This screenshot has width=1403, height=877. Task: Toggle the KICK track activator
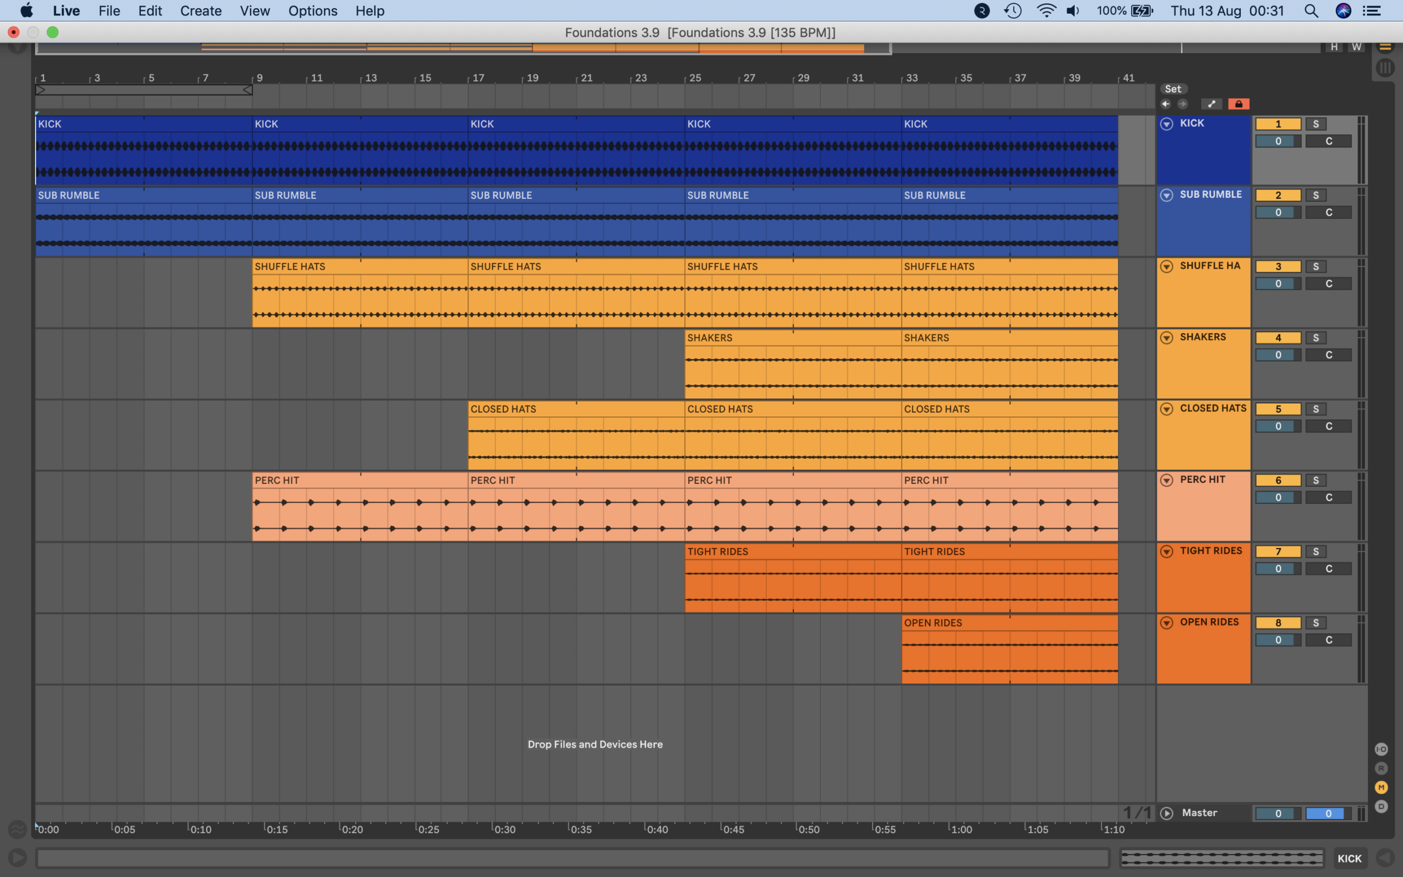point(1278,124)
